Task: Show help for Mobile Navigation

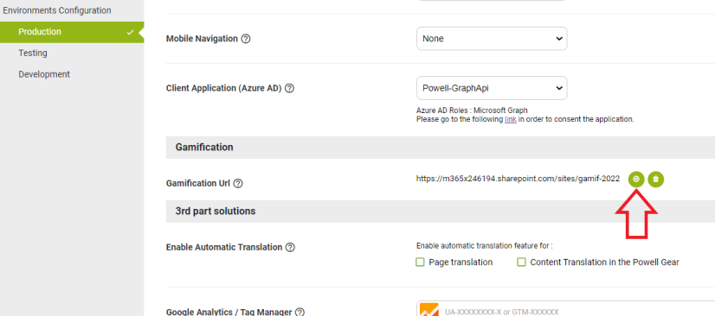Action: pos(246,39)
